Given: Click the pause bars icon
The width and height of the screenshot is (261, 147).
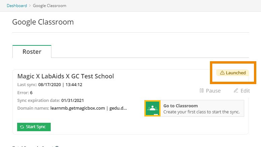Looking at the screenshot, I should click(x=202, y=91).
